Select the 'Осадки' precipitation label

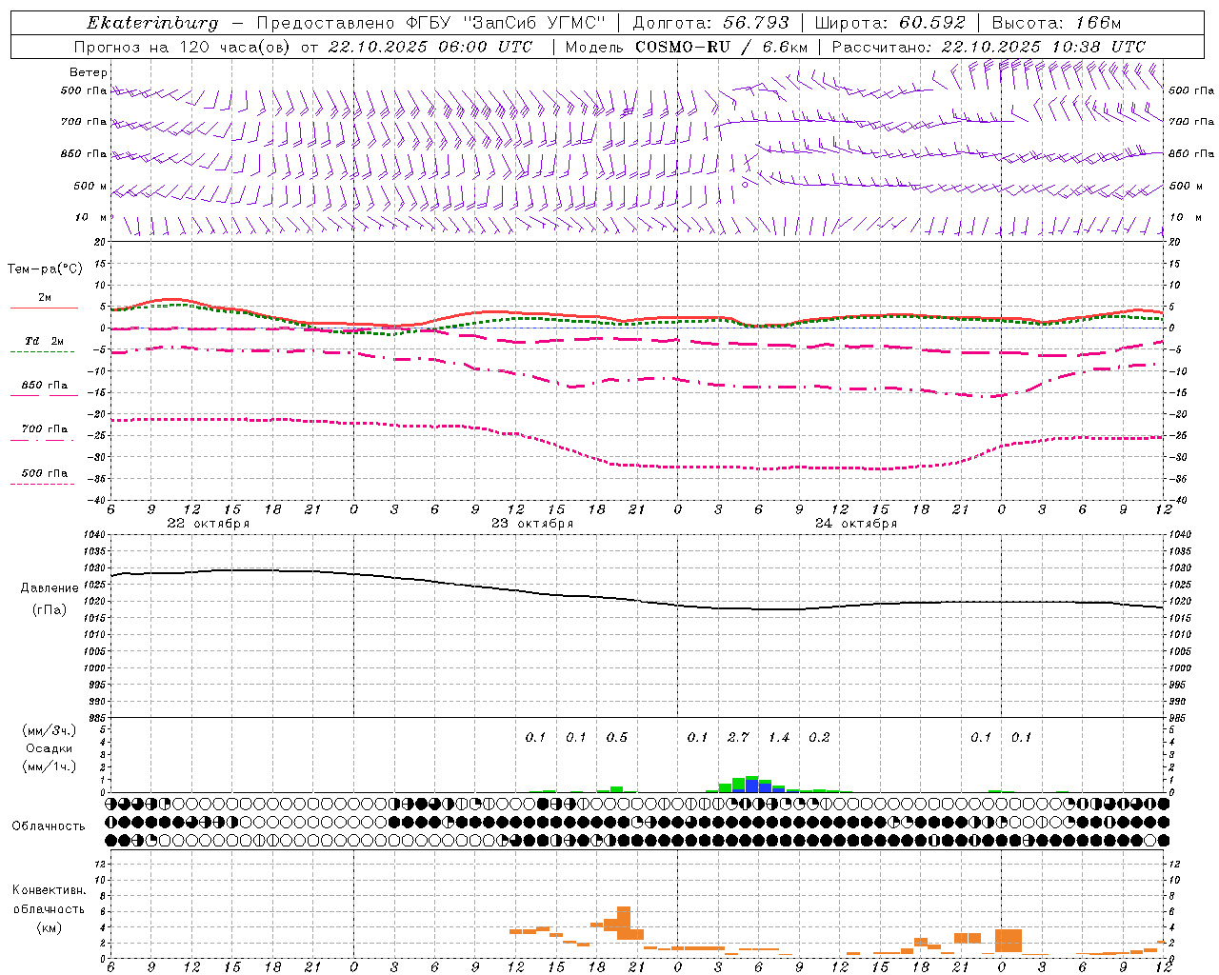pos(49,748)
